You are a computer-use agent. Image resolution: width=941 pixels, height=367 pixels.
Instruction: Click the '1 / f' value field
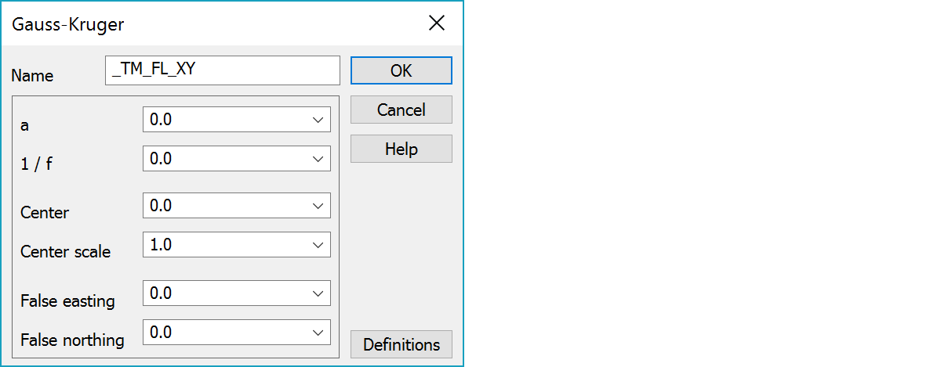click(x=225, y=159)
